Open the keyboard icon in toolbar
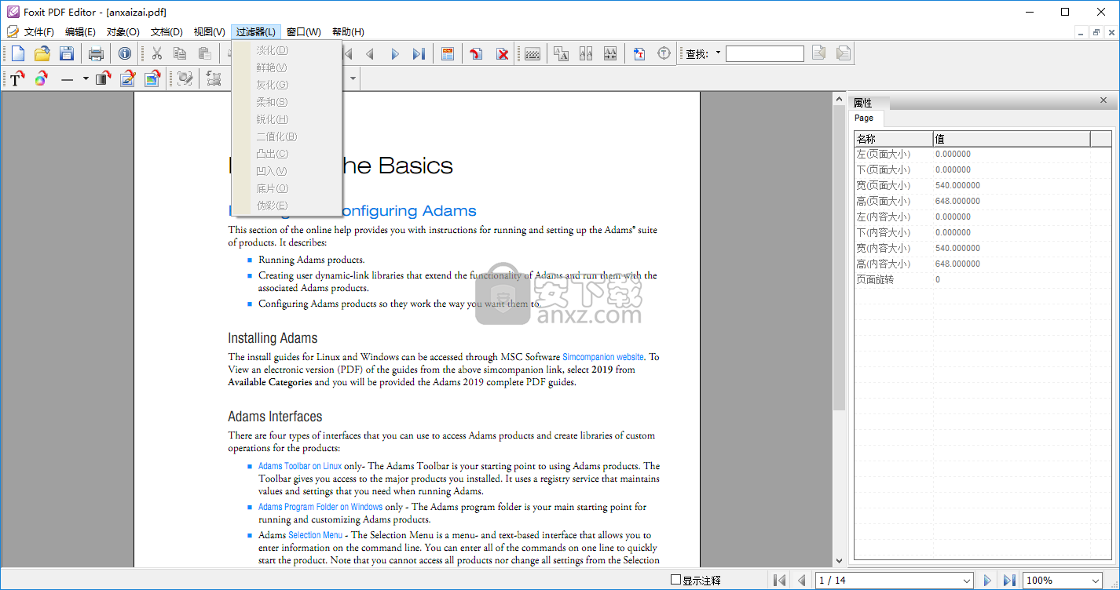 coord(532,53)
